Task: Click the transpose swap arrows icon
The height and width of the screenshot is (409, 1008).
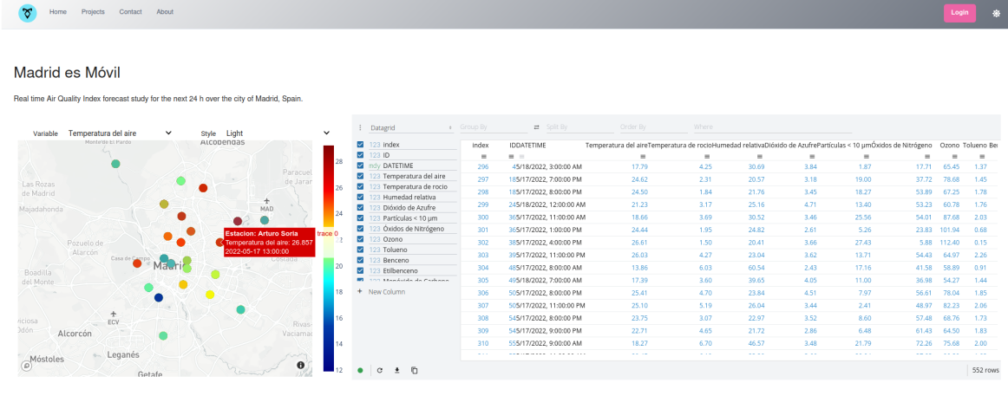Action: (537, 127)
